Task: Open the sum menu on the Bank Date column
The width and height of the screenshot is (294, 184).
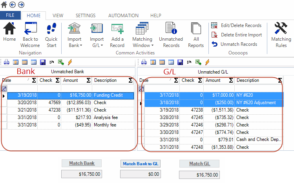Action: click(x=34, y=80)
